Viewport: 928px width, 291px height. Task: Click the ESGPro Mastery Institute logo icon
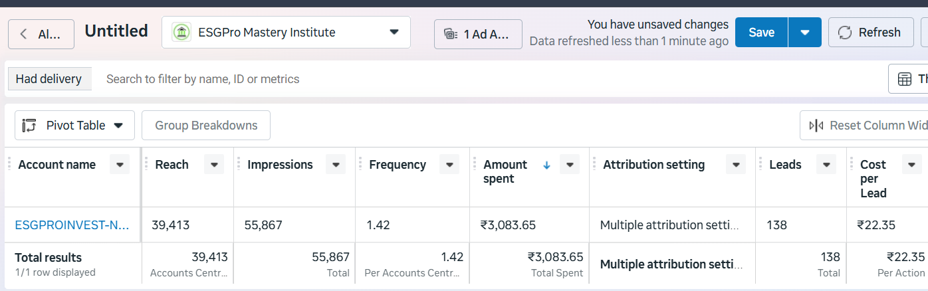click(181, 33)
